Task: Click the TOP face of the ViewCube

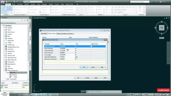Action: (162, 28)
